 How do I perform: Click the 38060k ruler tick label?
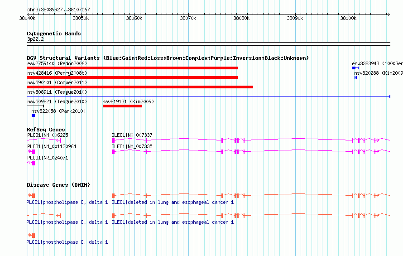coord(134,18)
